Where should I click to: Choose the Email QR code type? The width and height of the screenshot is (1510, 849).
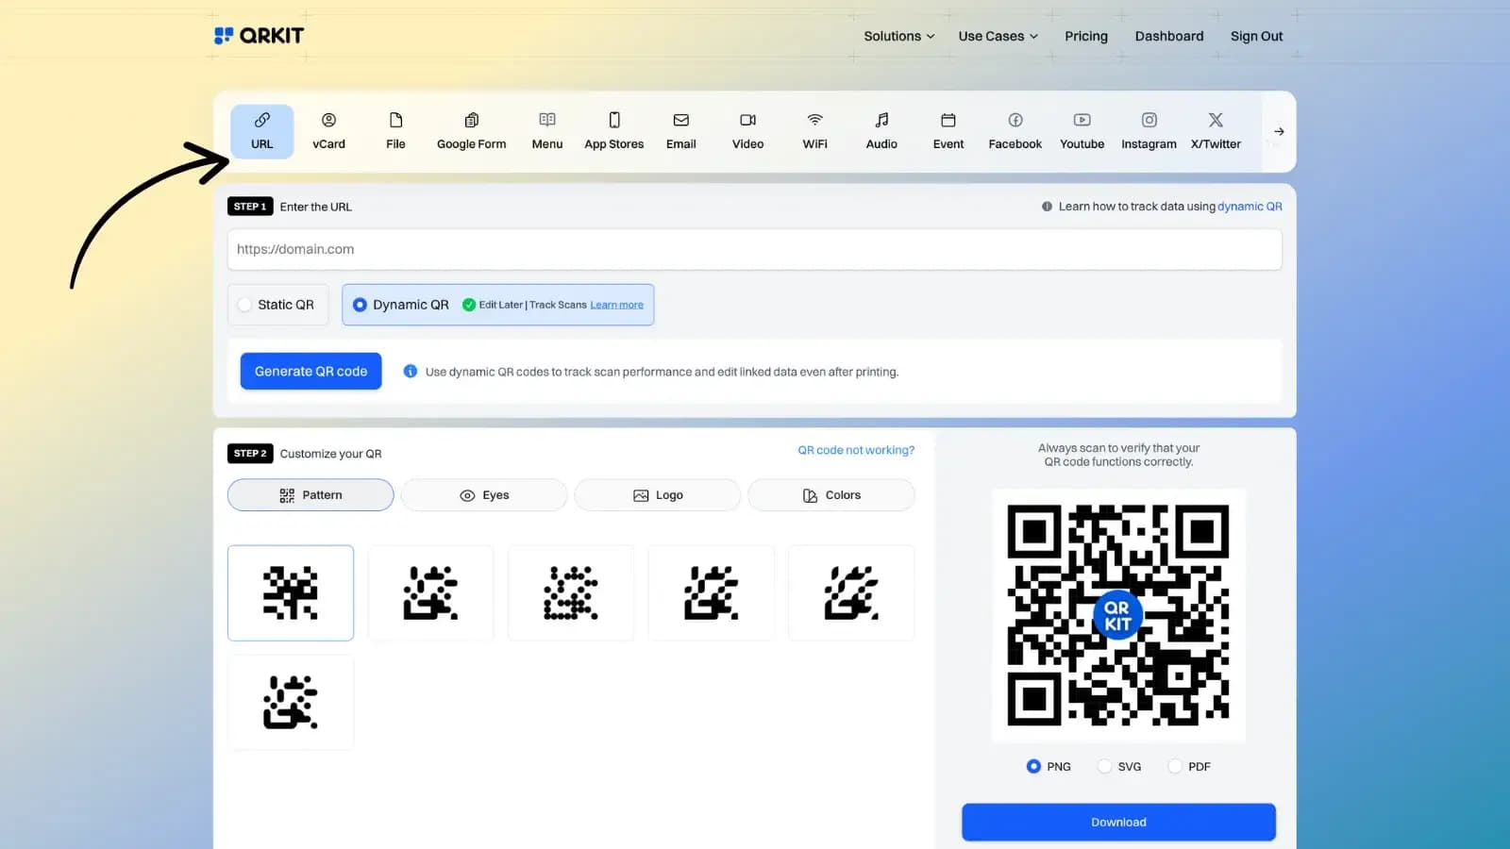(x=680, y=131)
